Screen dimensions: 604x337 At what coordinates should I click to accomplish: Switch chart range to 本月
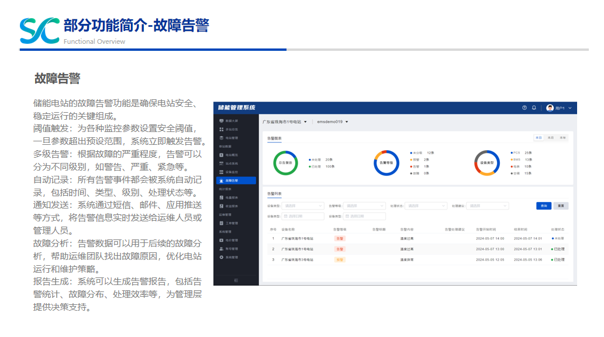(550, 138)
